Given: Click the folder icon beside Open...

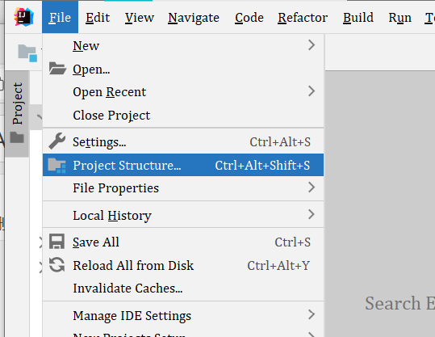Looking at the screenshot, I should 57,69.
